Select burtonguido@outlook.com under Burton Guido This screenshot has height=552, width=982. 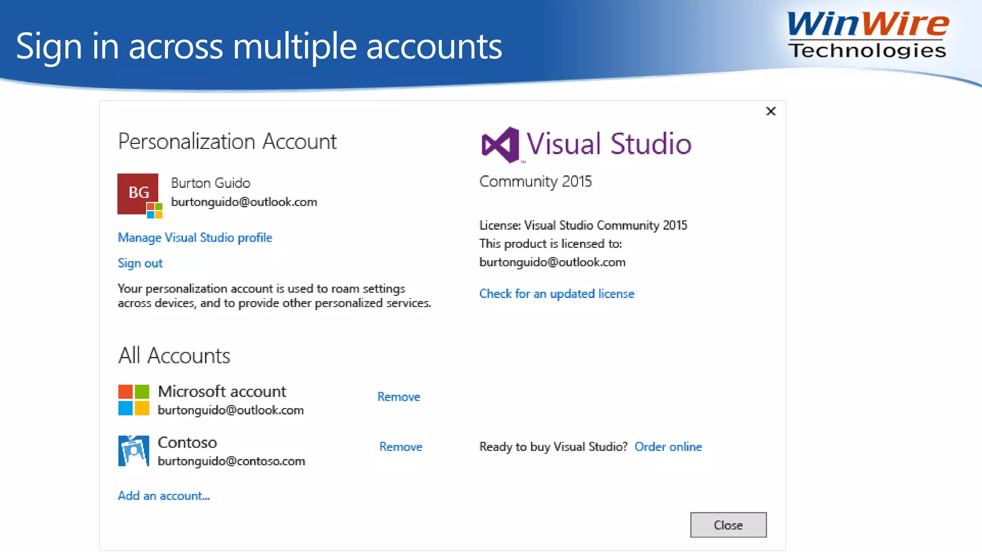(x=244, y=202)
